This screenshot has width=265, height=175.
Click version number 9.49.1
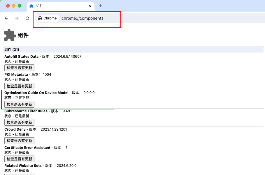(67, 111)
